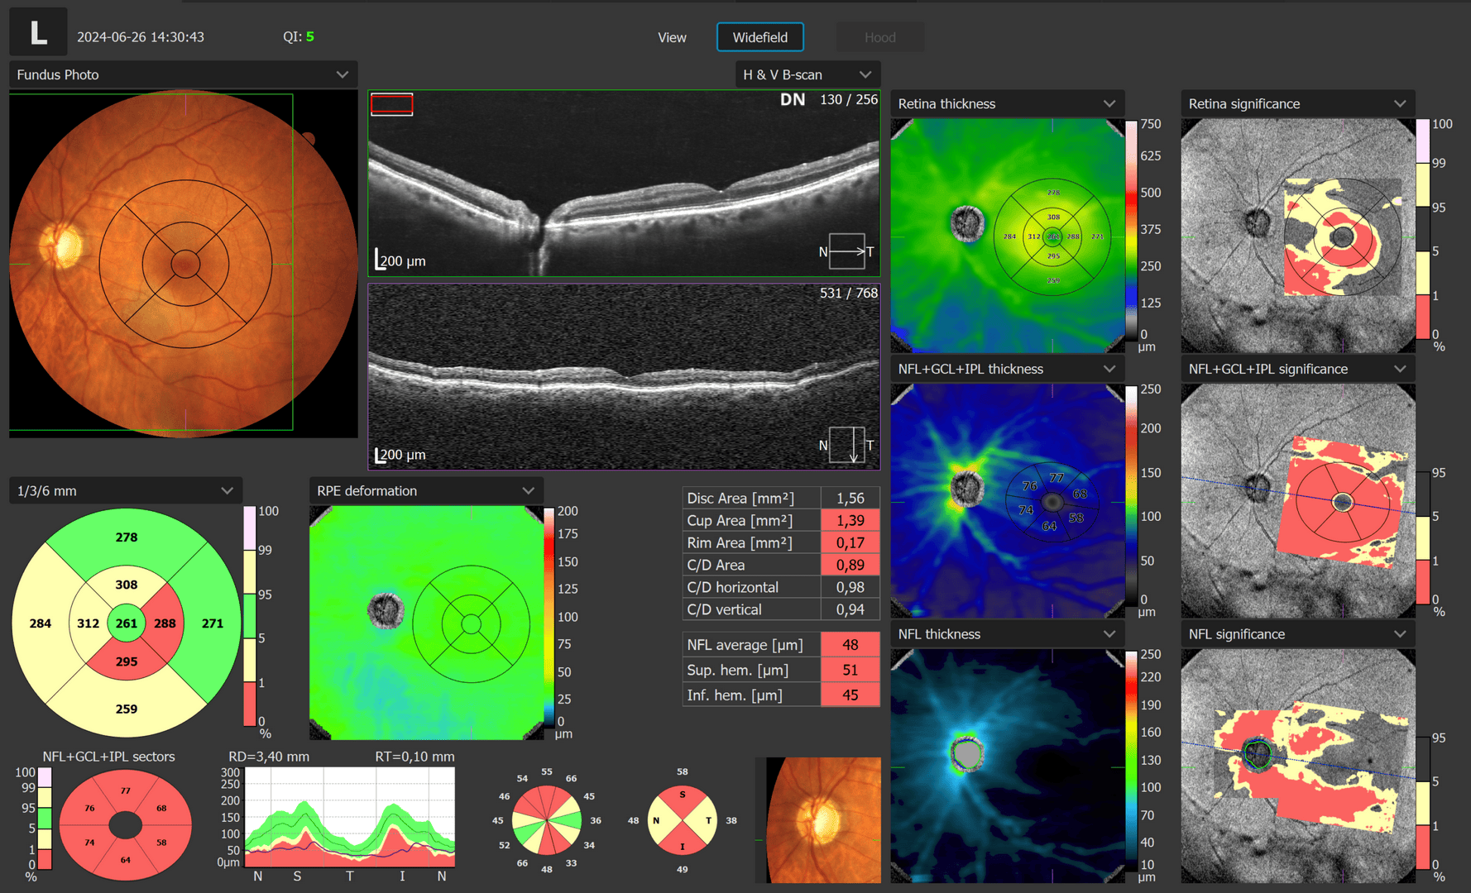Click the central 261 ETDRS grid sector

(126, 623)
